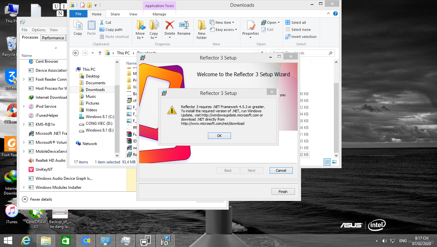Switch to the Performance tab in Task Manager
This screenshot has height=247, width=437.
coord(53,38)
